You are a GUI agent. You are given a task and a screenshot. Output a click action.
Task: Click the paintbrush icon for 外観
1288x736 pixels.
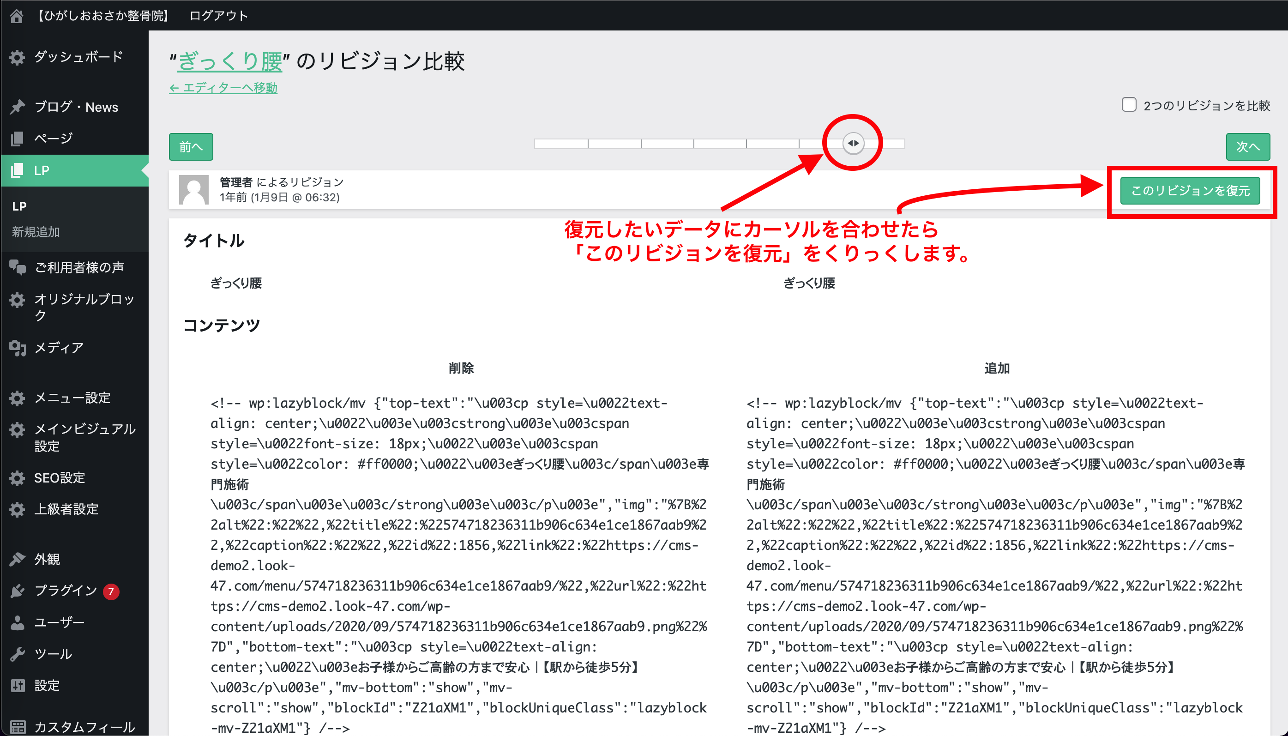point(17,559)
